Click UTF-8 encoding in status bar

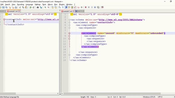160,97
